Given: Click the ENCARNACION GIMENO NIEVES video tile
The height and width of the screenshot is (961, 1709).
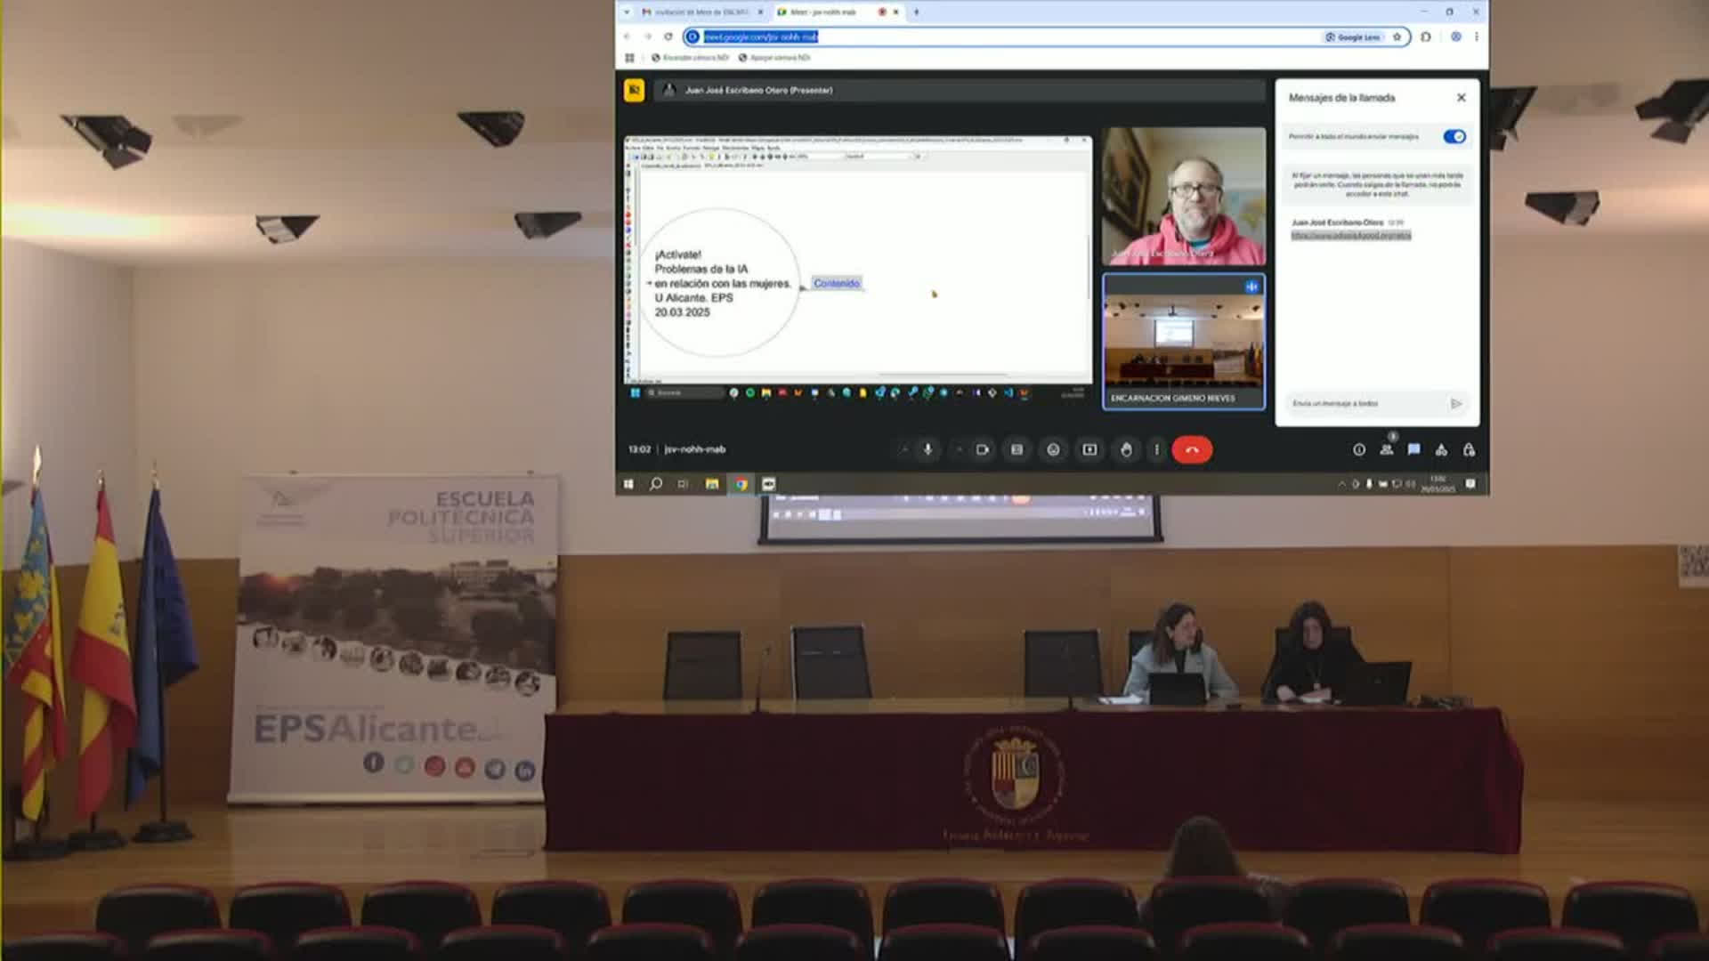Looking at the screenshot, I should tap(1183, 342).
